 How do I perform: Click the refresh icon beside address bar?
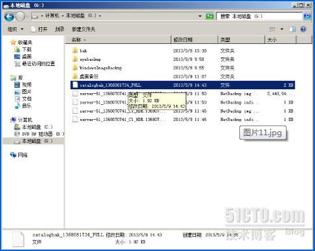(x=210, y=16)
